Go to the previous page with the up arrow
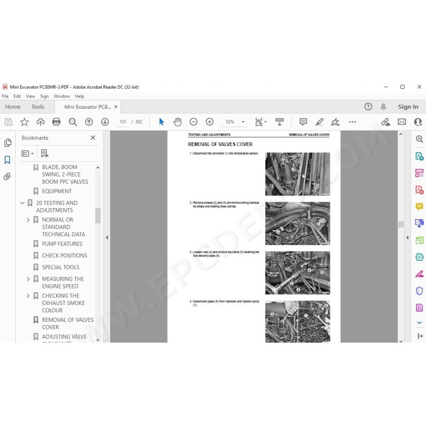Image resolution: width=426 pixels, height=426 pixels. [89, 122]
